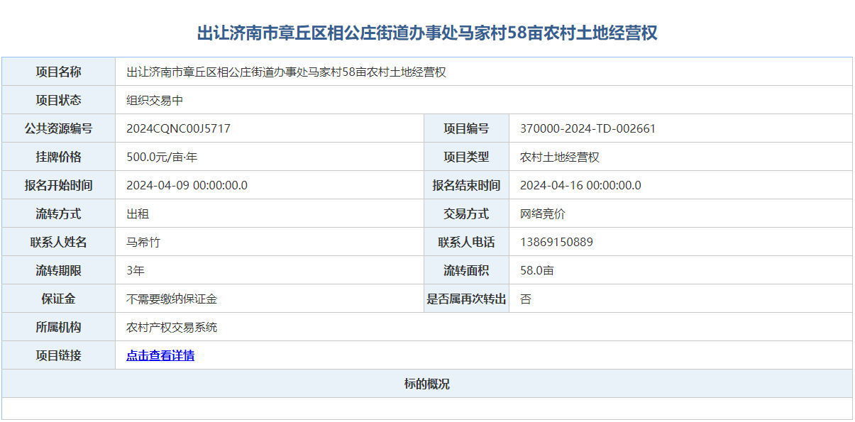The image size is (855, 422).
Task: Click the 报名开始时间 label
Action: click(59, 185)
